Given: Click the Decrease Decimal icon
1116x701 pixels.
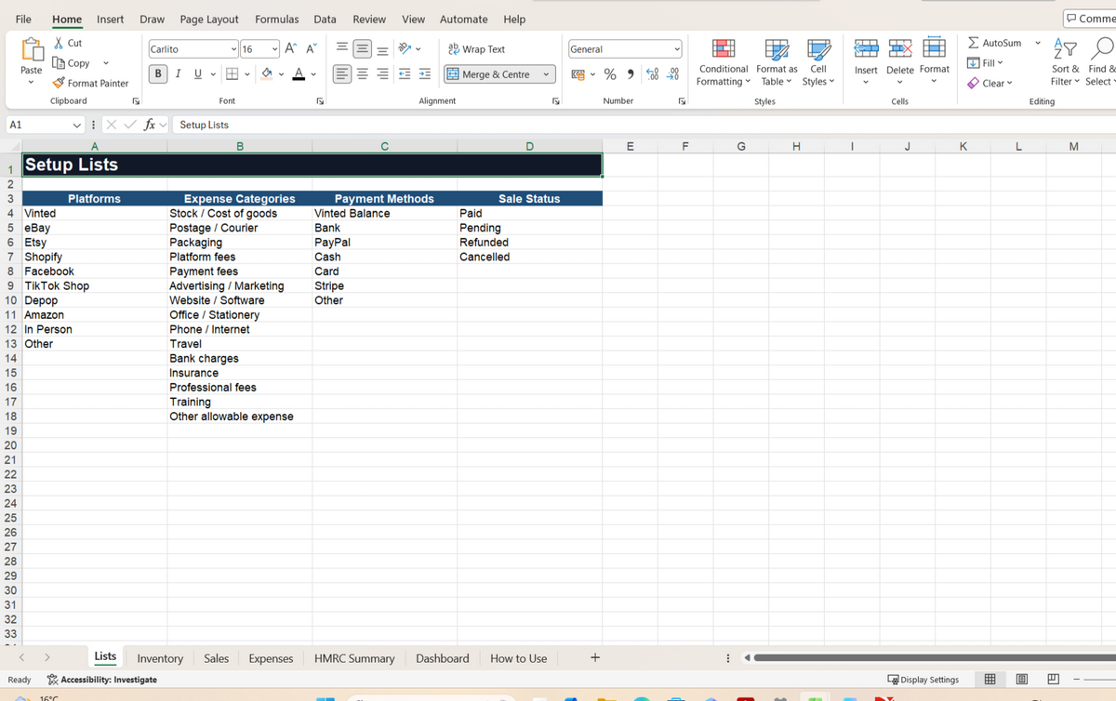Looking at the screenshot, I should coord(673,74).
